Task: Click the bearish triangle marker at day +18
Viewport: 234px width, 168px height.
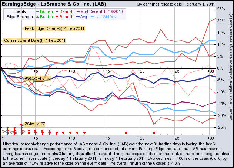Action: point(126,133)
